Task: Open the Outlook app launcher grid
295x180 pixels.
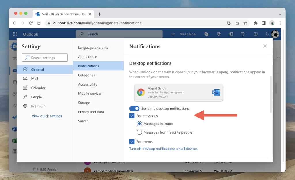Action: (15, 34)
